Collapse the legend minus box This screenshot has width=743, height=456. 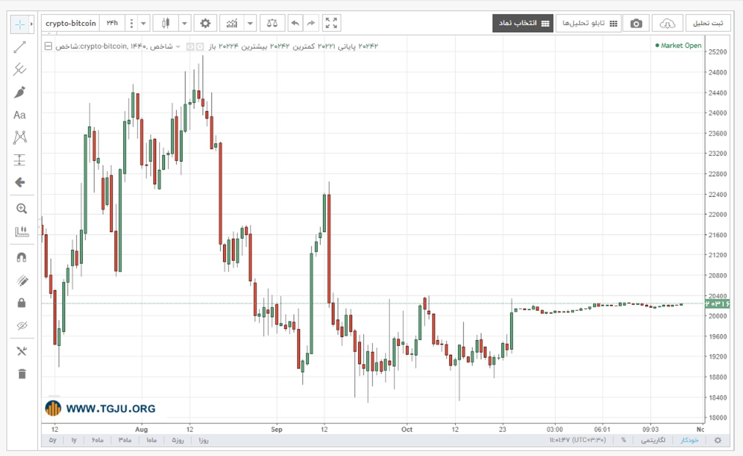48,46
